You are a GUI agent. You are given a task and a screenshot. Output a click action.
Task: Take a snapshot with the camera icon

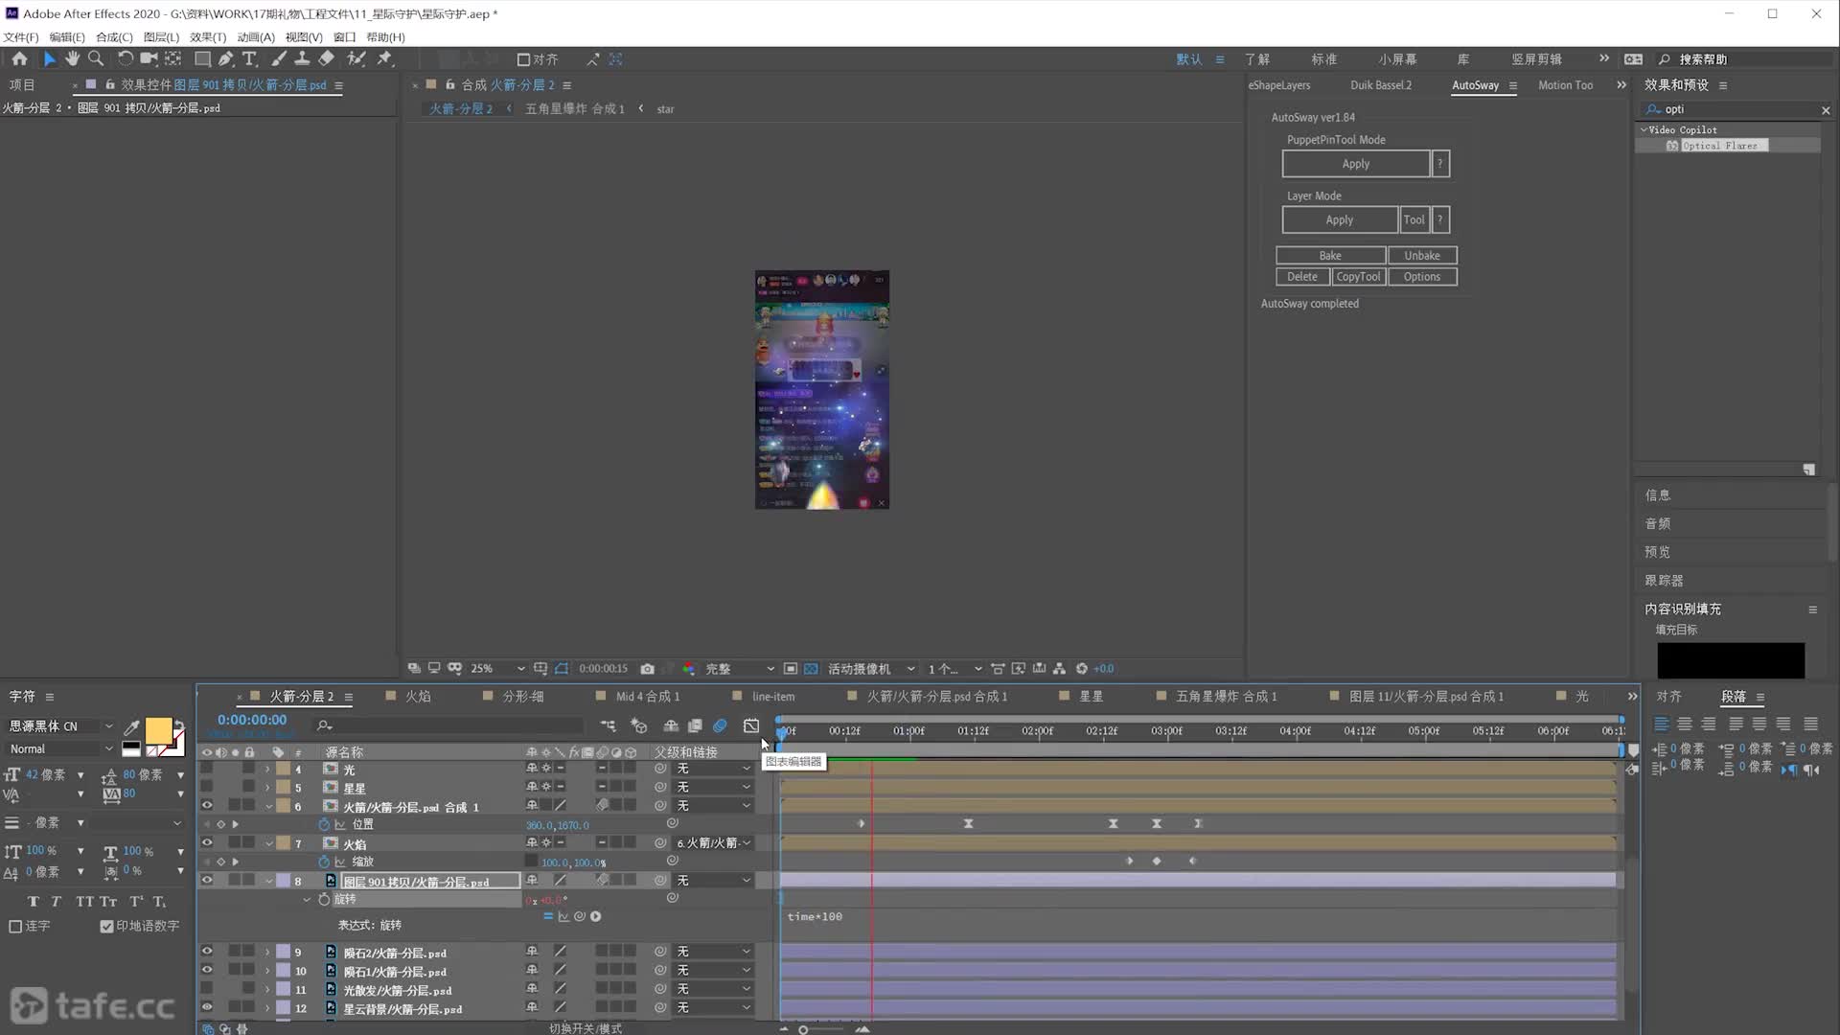[x=648, y=669]
